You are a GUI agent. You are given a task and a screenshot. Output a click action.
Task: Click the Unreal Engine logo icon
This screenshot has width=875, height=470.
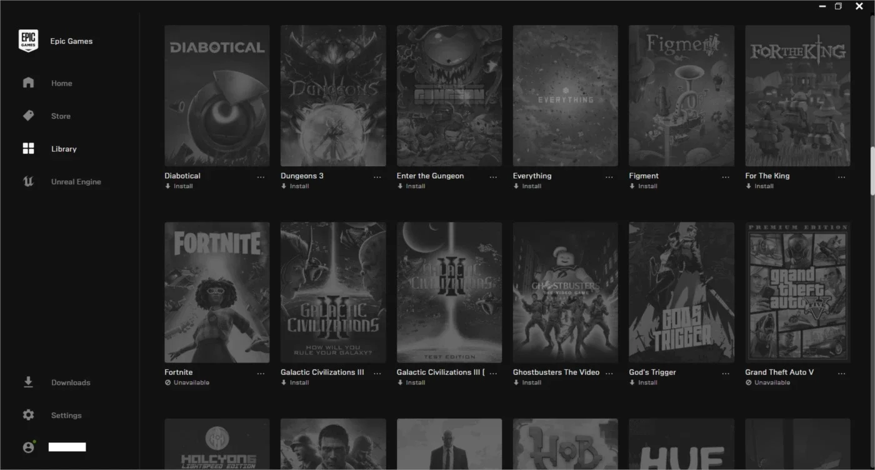click(x=28, y=182)
